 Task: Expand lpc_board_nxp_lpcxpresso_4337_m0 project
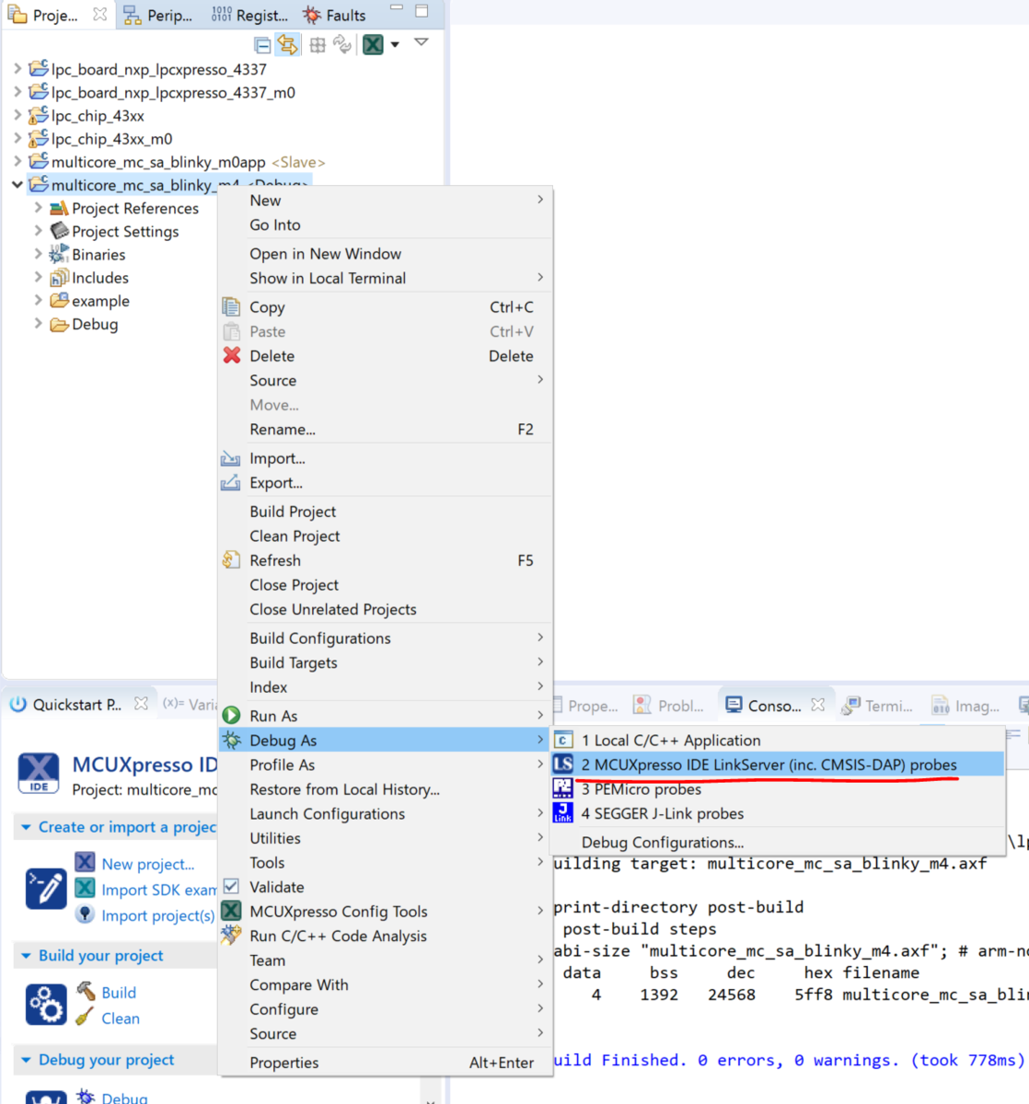(17, 92)
